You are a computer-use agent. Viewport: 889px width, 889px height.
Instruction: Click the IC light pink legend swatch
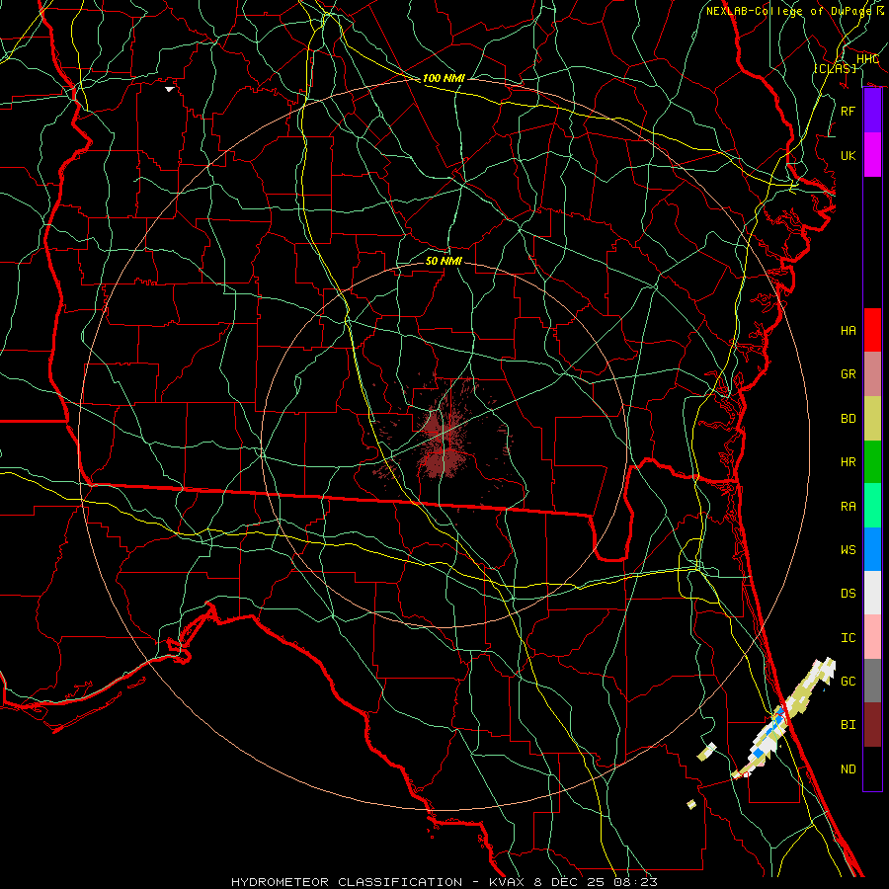click(x=872, y=637)
